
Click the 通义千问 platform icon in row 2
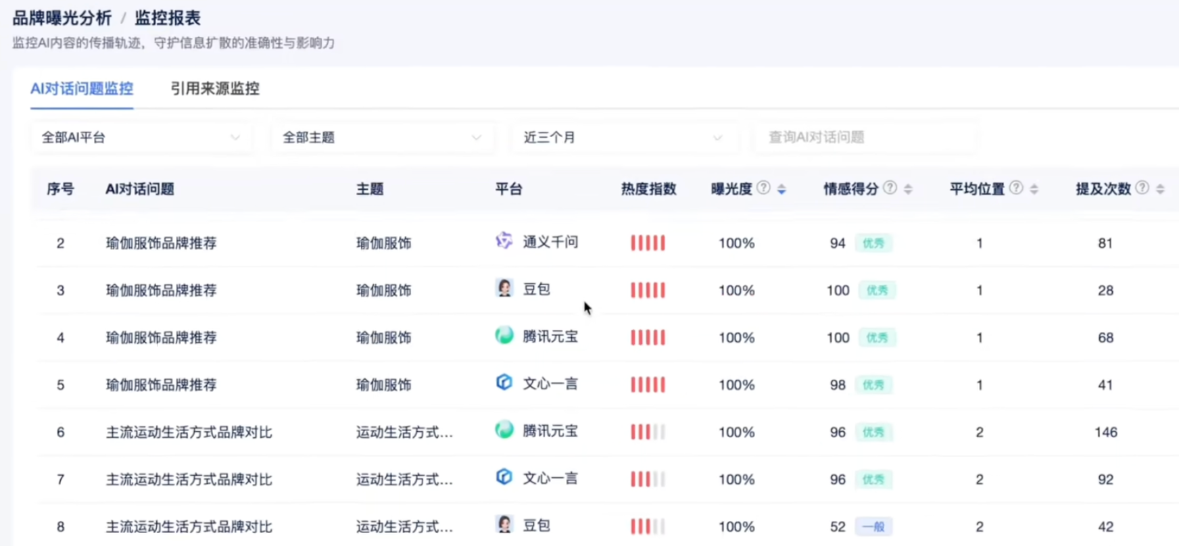[x=504, y=241]
